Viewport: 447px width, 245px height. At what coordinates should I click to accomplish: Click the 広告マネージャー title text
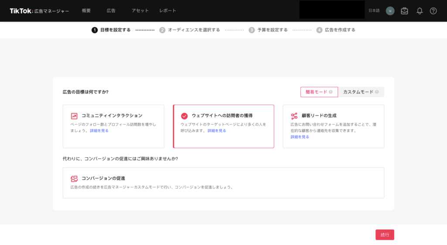coord(51,11)
